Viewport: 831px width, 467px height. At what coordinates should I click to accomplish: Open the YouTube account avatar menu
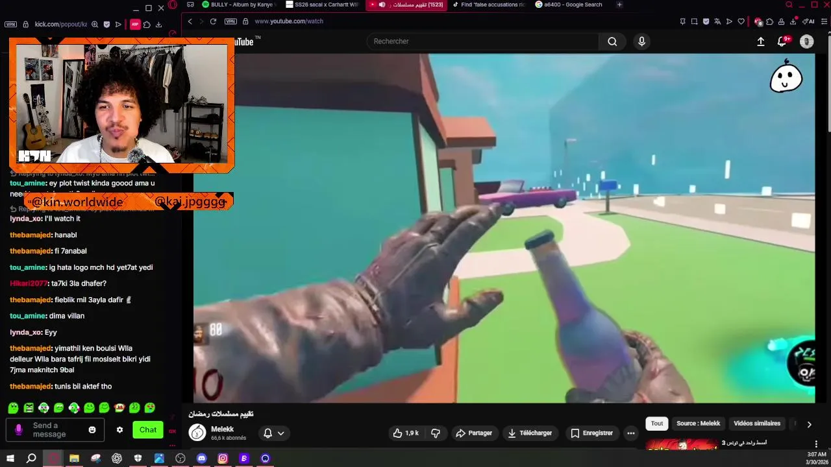click(x=806, y=42)
